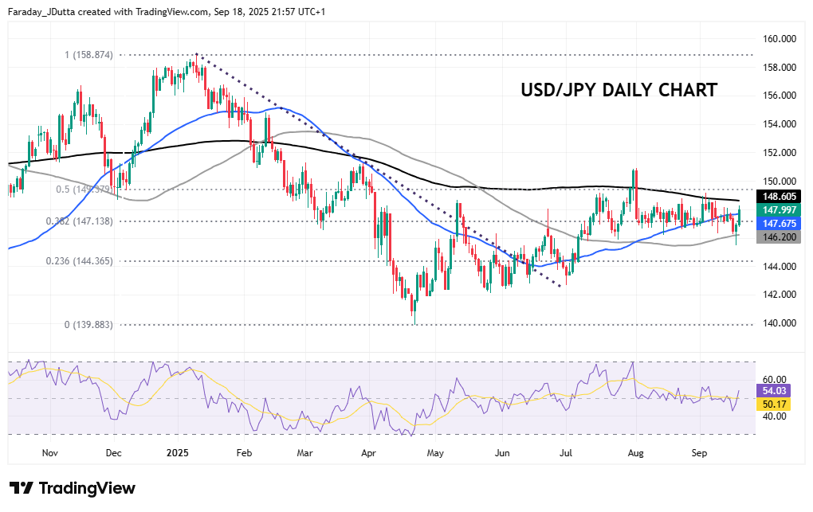Viewport: 813px width, 512px height.
Task: Select the blue 147.675 price tag
Action: pos(779,224)
